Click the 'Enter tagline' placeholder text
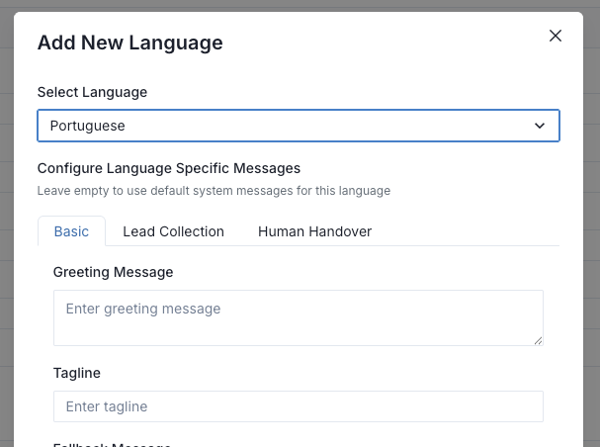Viewport: 600px width, 447px height. [x=106, y=406]
